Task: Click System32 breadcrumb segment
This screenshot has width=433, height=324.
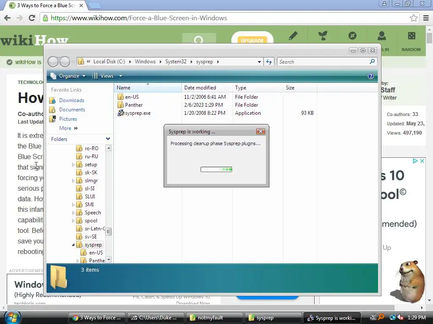Action: (175, 62)
